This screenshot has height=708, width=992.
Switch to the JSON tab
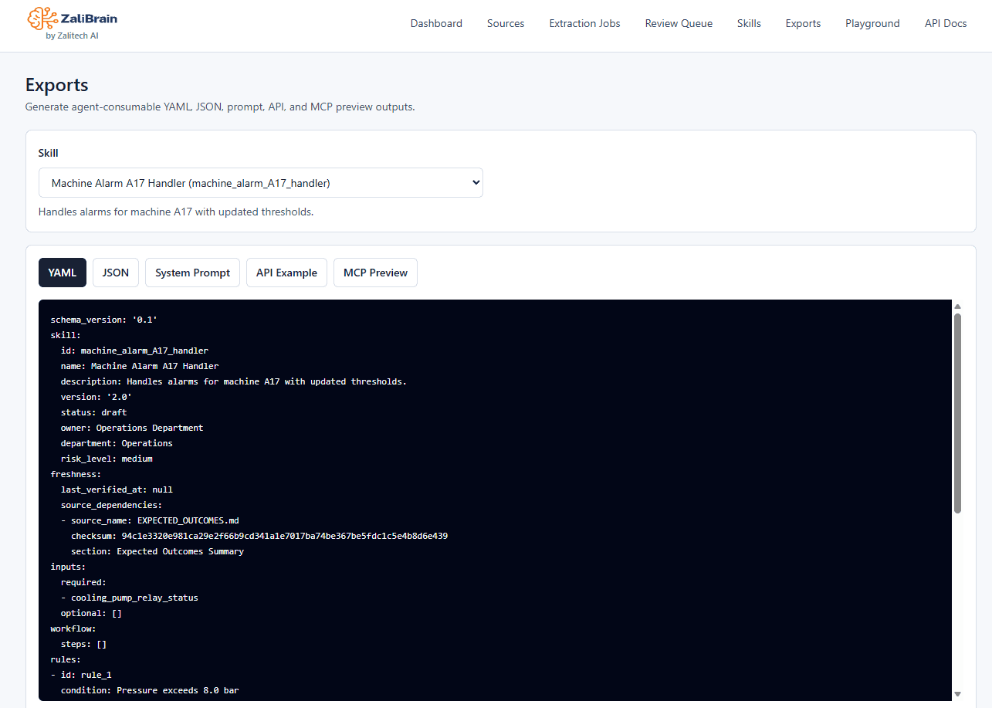[x=116, y=273]
